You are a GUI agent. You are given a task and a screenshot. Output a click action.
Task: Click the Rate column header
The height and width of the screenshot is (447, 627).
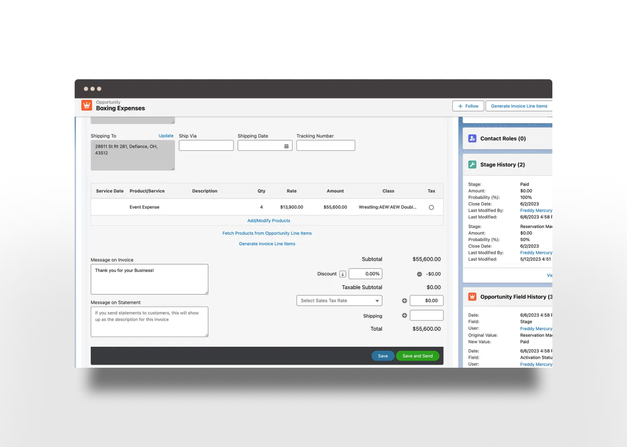pyautogui.click(x=292, y=191)
